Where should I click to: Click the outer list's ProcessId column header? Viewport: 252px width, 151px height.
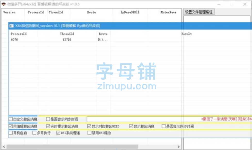(x=36, y=12)
